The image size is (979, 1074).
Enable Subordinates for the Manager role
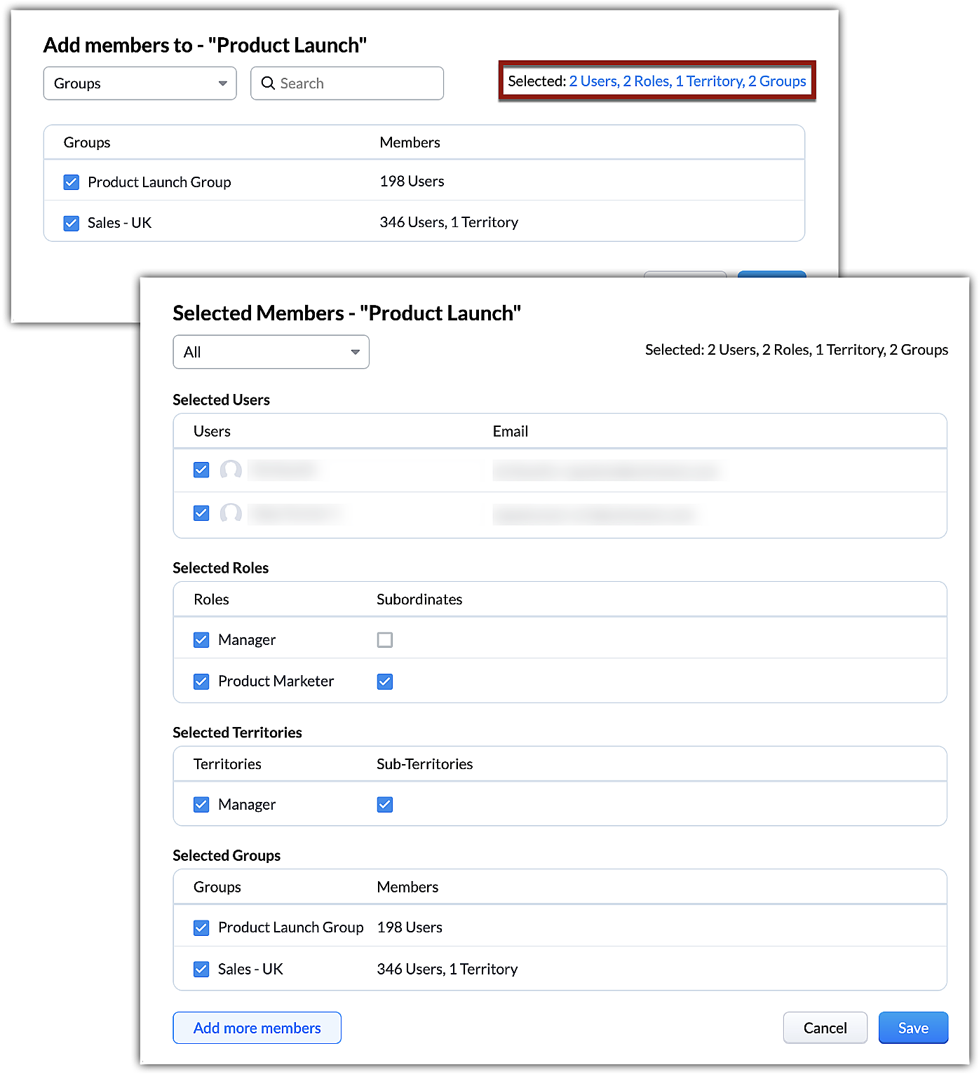tap(385, 639)
